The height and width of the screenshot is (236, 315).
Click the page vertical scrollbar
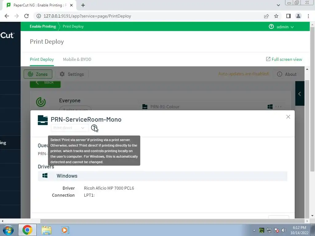(313, 99)
